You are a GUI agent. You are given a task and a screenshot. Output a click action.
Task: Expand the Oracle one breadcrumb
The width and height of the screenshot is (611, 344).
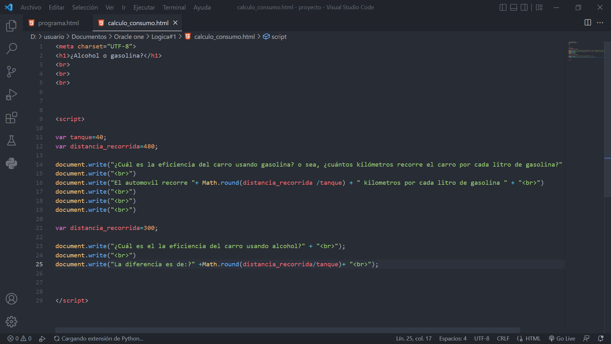pos(129,37)
